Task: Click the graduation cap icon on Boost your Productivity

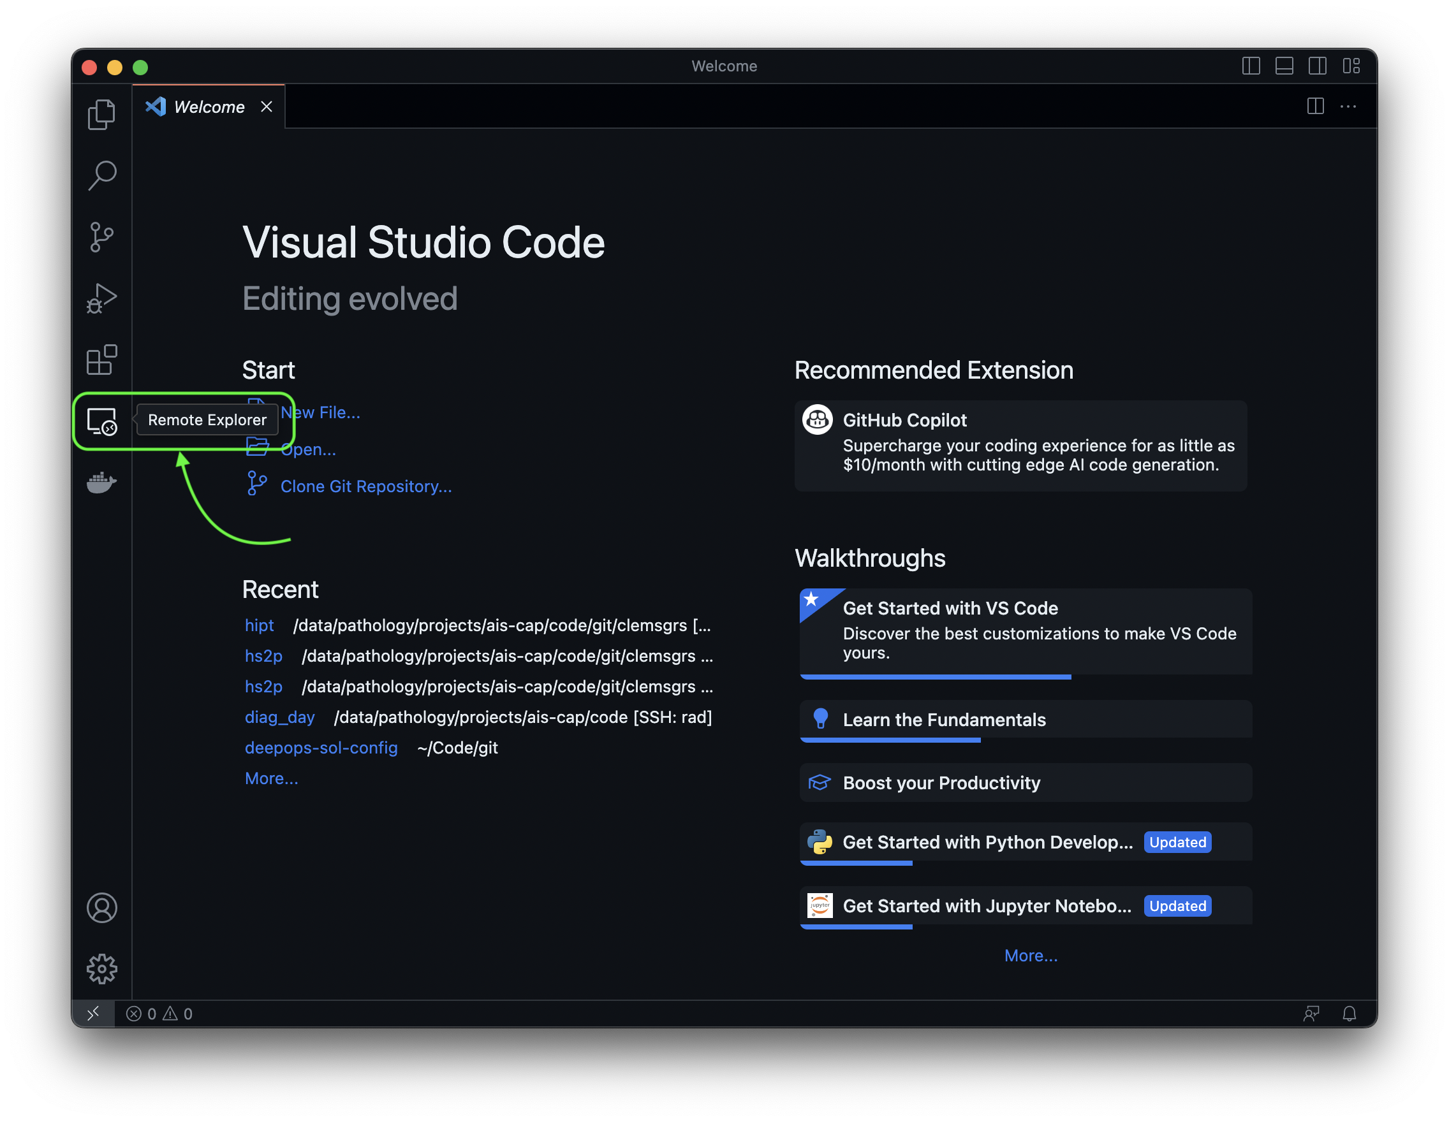Action: pyautogui.click(x=820, y=783)
